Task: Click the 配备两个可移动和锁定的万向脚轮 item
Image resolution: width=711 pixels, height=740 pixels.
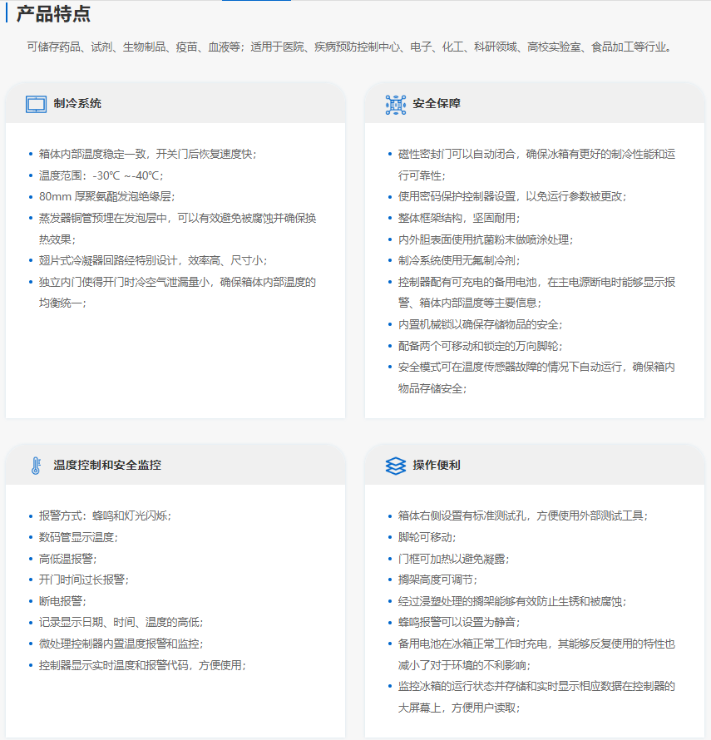Action: [x=480, y=346]
